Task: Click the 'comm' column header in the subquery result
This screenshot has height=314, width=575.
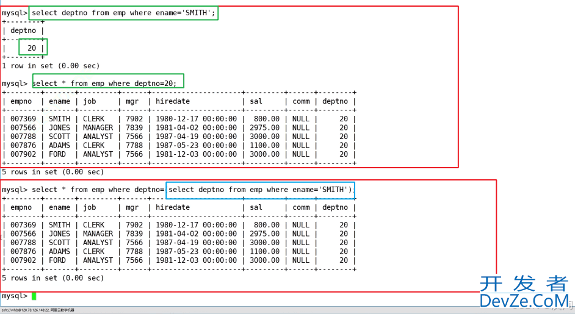Action: tap(301, 207)
